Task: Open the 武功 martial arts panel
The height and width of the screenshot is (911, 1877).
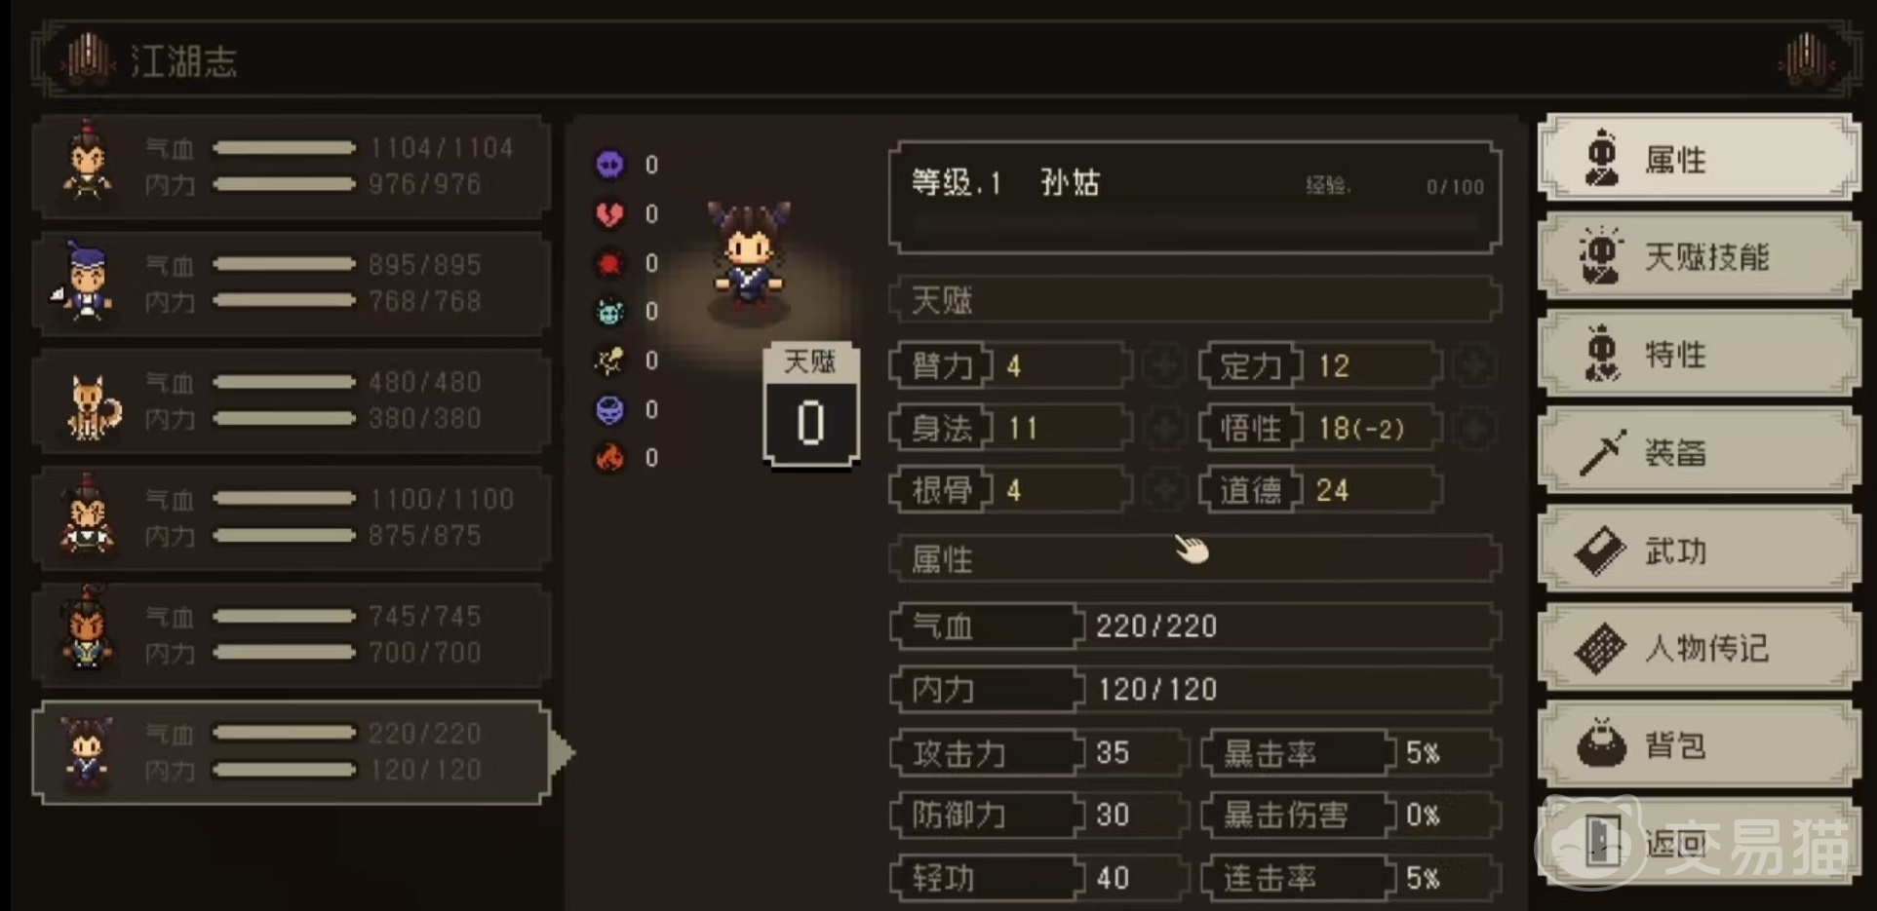Action: click(1699, 550)
